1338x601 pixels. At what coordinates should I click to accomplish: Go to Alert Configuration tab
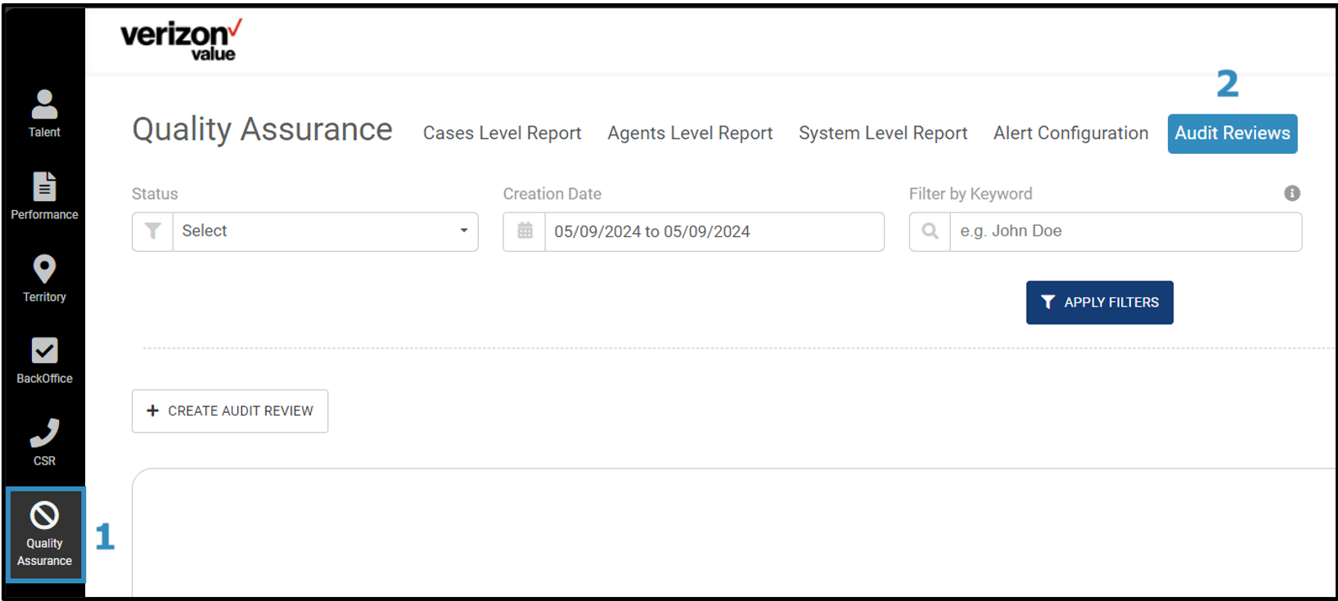(x=1070, y=133)
